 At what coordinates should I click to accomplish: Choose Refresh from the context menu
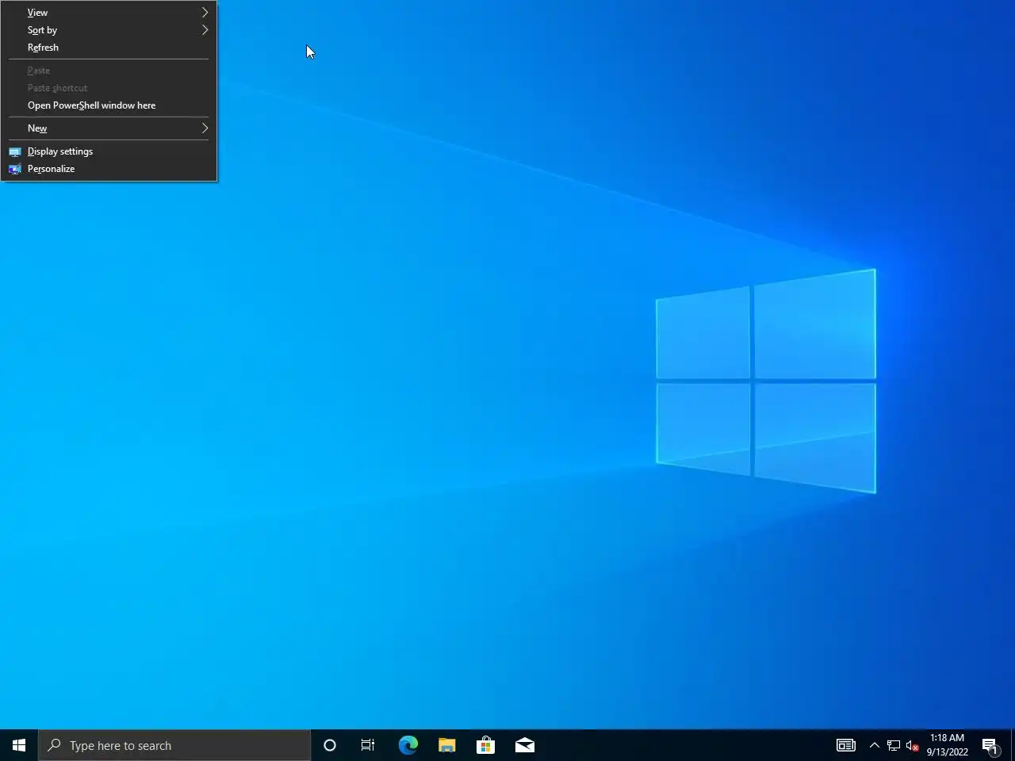pos(109,48)
